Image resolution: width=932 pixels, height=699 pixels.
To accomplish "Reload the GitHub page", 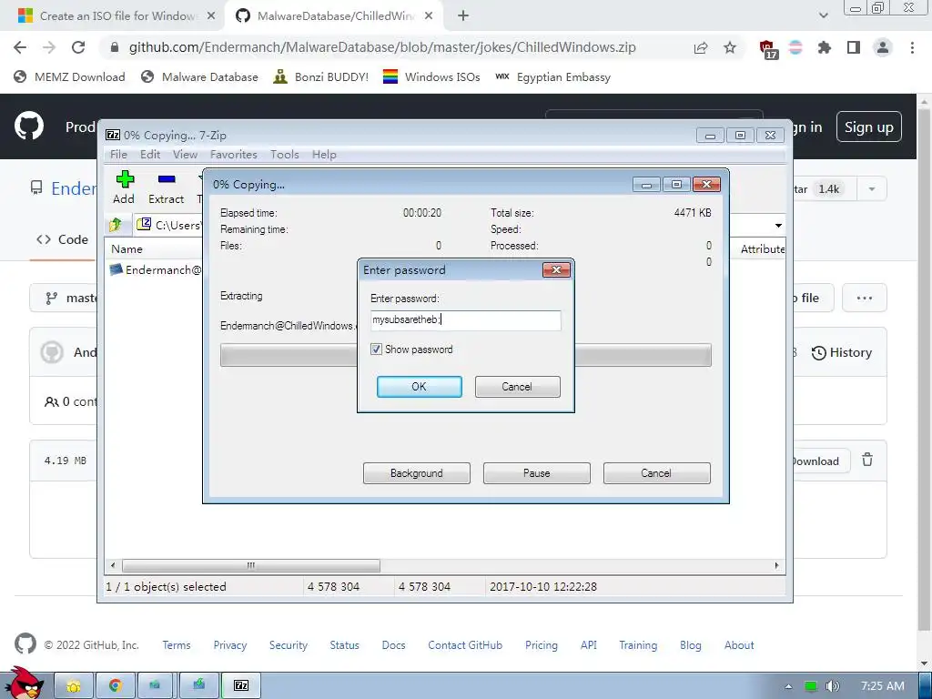I will (x=78, y=47).
